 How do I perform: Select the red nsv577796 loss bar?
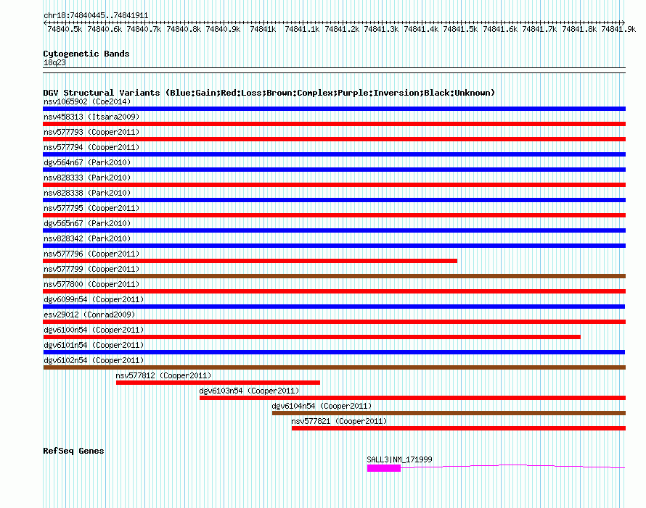[x=250, y=261]
